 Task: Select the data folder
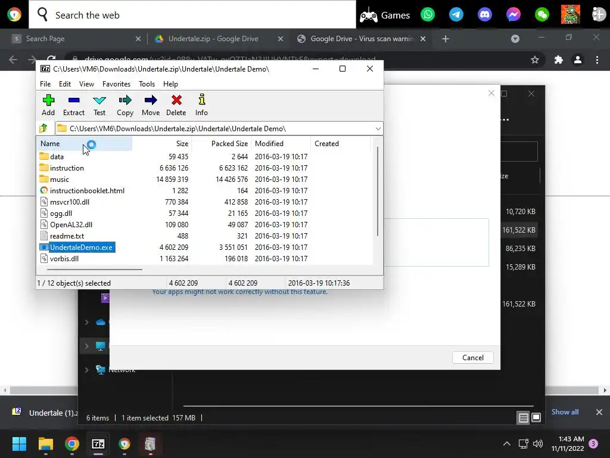57,157
